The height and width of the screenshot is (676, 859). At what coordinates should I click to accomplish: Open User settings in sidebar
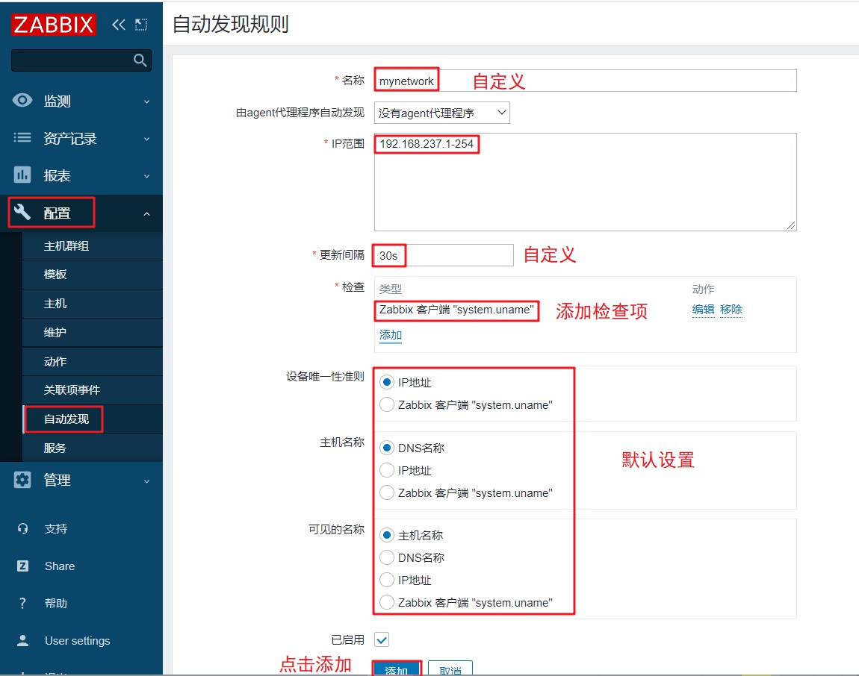point(77,640)
